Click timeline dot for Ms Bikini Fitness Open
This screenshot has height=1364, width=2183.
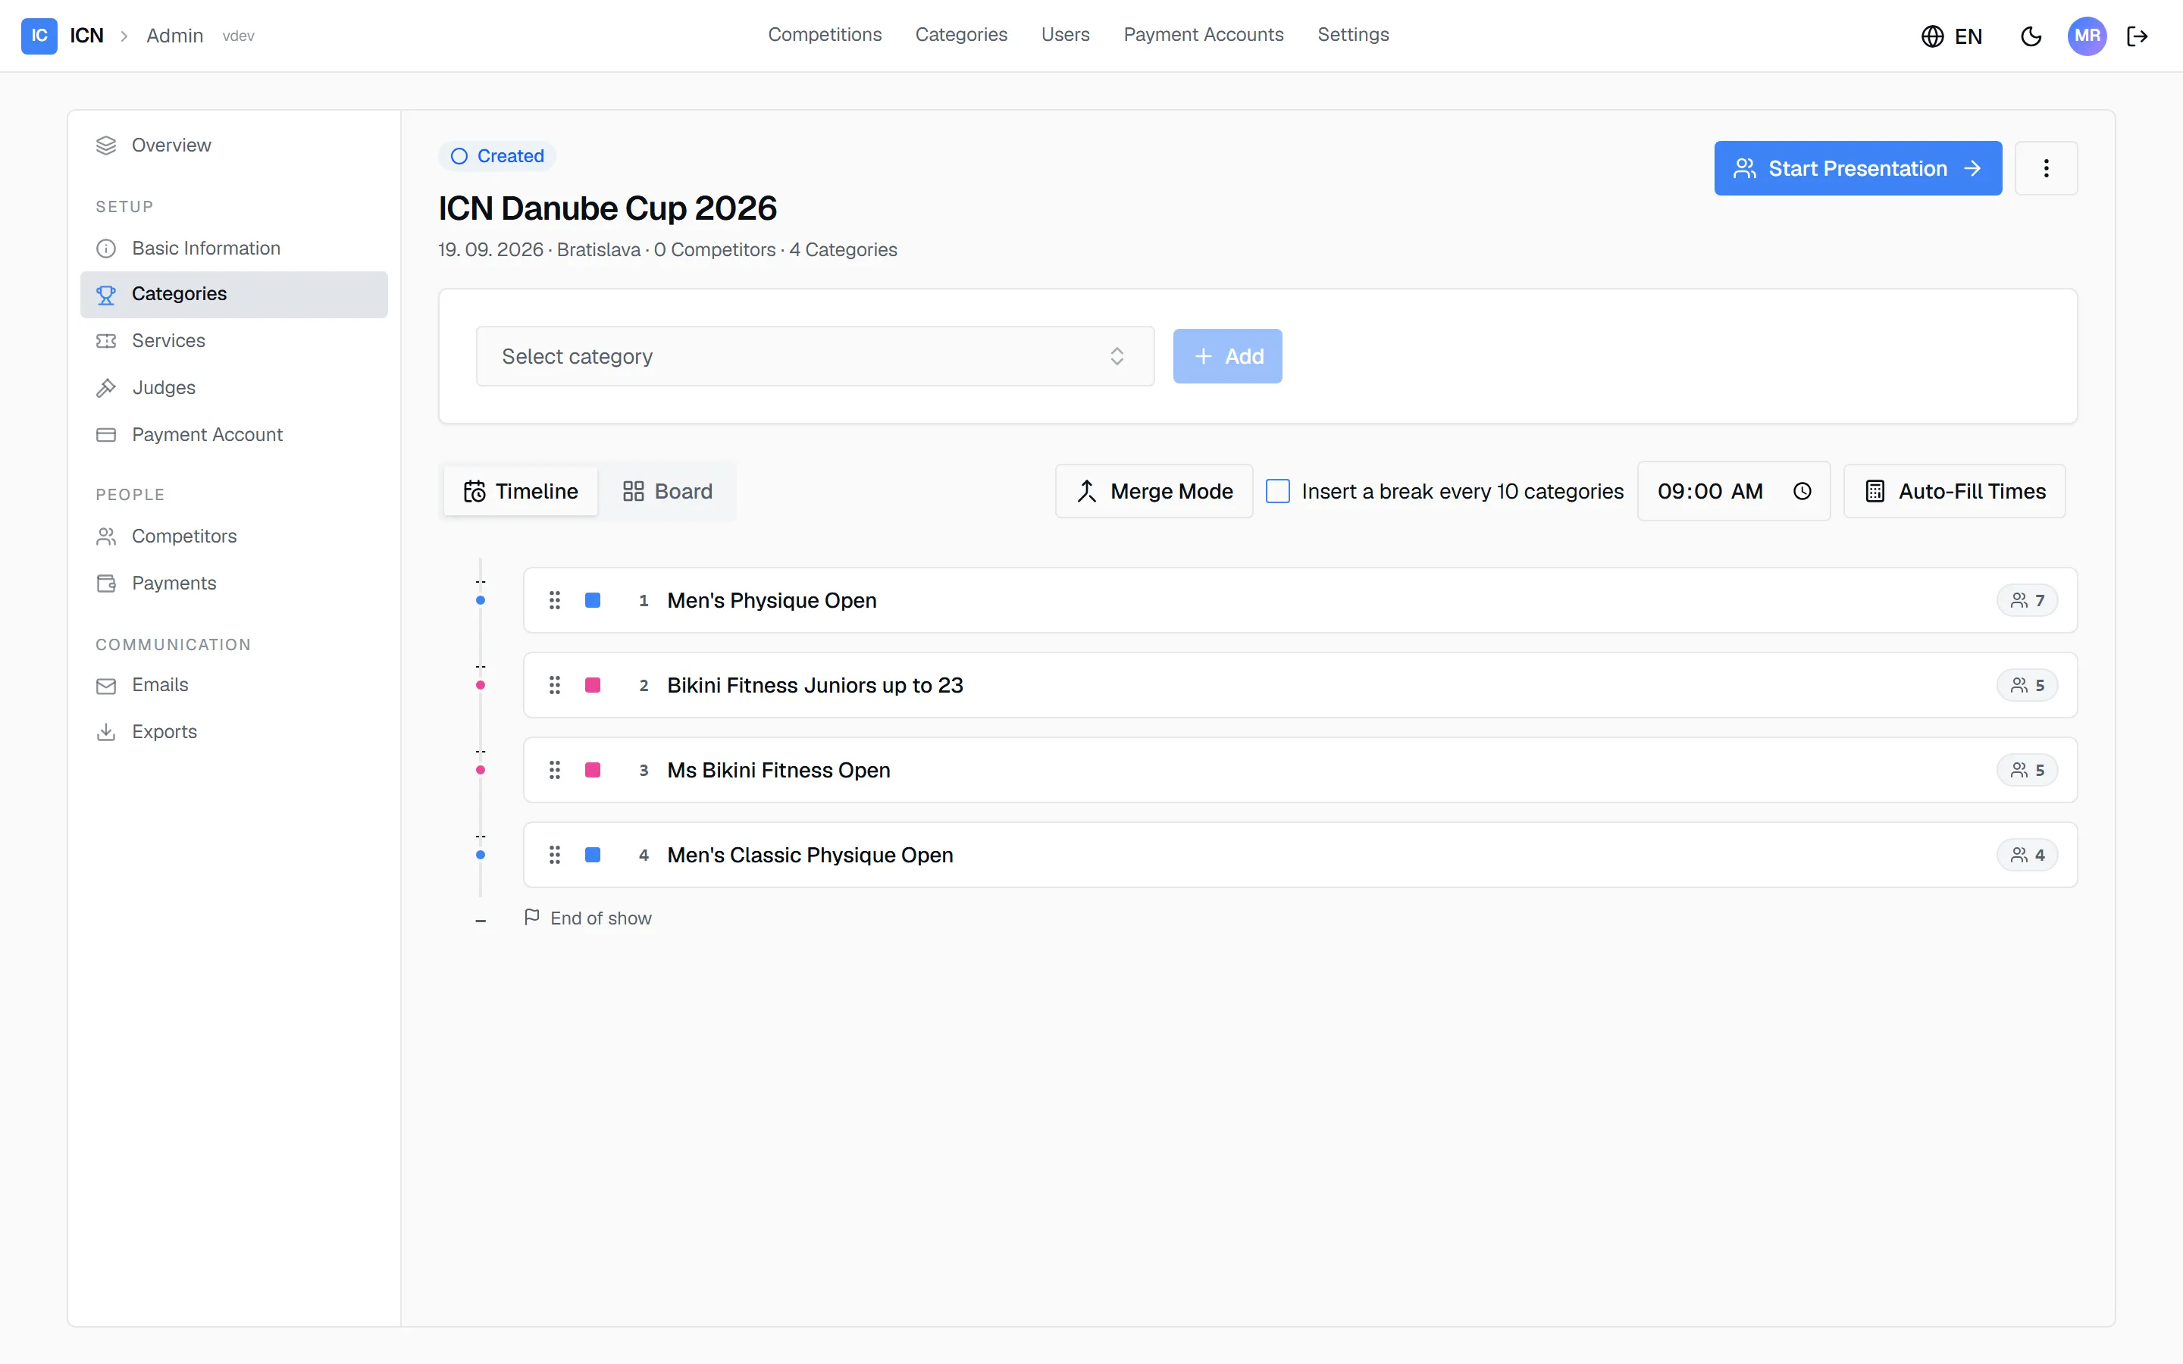point(481,769)
